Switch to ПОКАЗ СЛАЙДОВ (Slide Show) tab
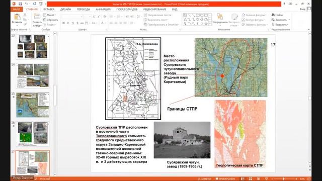The width and height of the screenshot is (322, 181). 127,9
